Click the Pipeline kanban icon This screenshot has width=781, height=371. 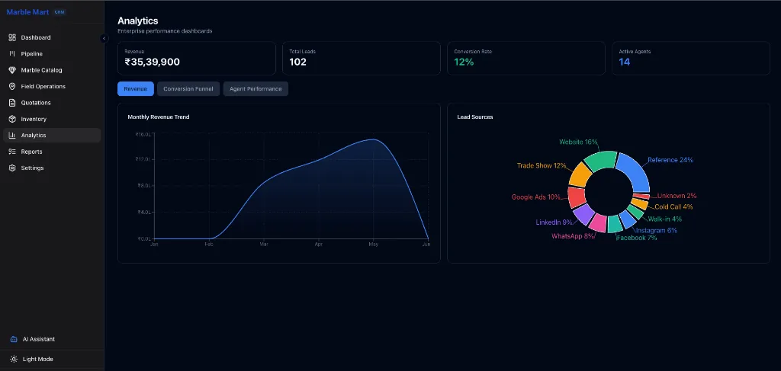pos(12,54)
